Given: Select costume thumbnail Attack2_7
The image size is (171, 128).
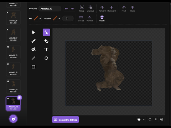Looking at the screenshot, I should tap(13, 35).
